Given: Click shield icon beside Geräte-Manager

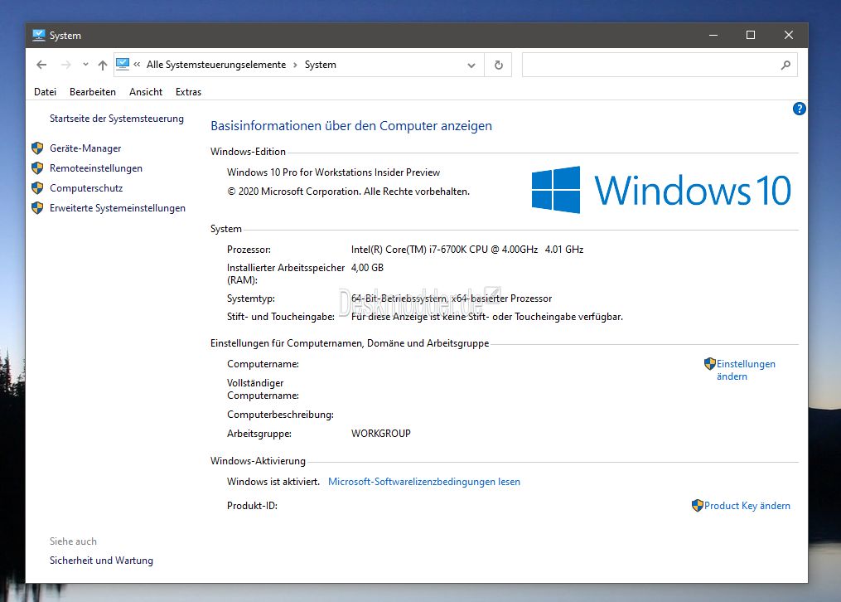Looking at the screenshot, I should (37, 148).
